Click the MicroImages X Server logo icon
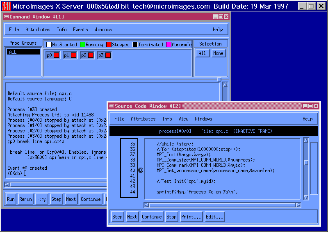 [6, 6]
